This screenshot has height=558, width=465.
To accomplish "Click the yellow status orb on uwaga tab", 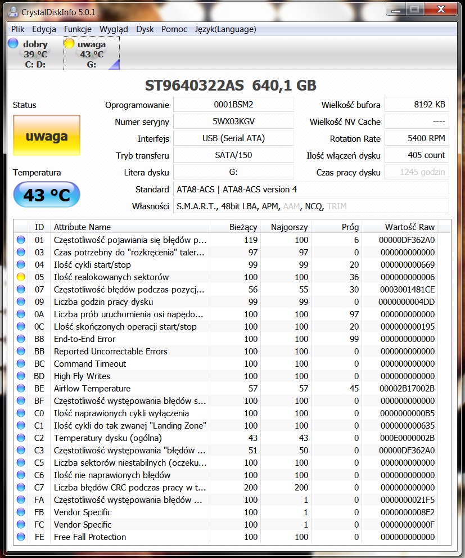I will [x=69, y=43].
